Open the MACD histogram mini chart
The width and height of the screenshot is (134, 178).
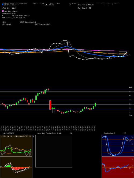pos(16,167)
